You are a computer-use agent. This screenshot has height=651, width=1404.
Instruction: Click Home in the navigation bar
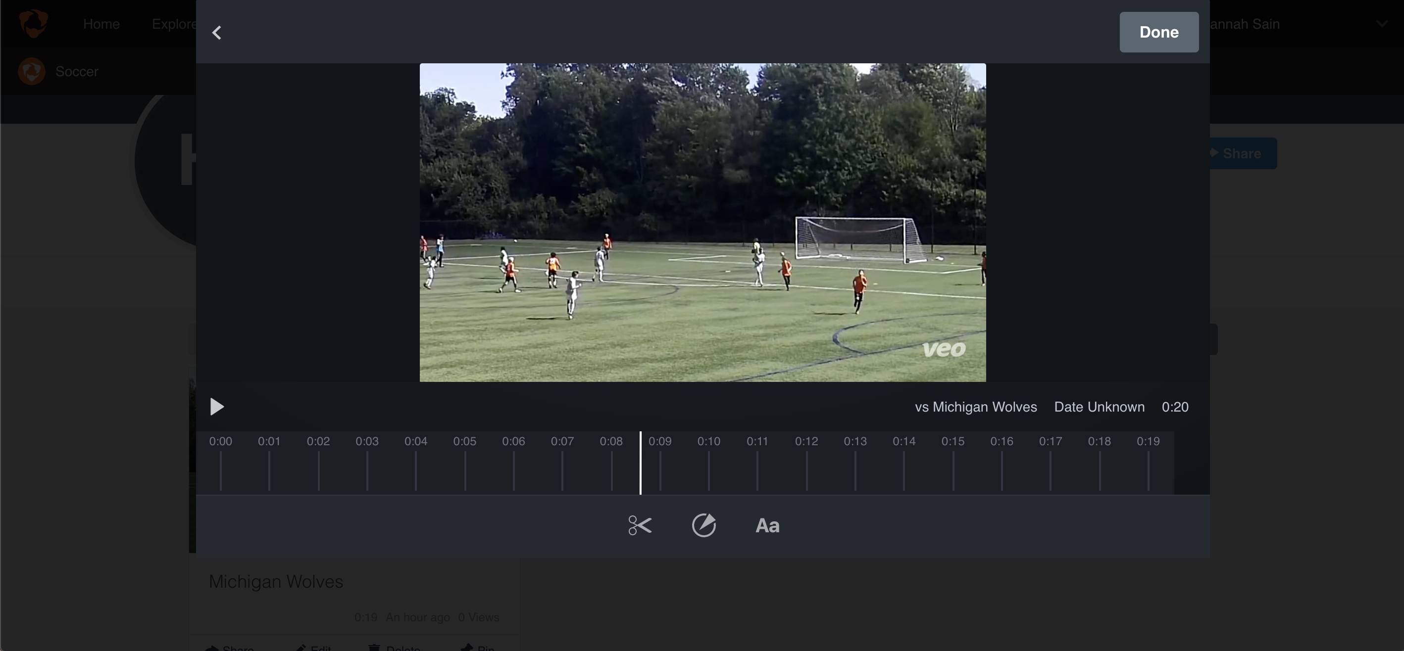pos(101,23)
